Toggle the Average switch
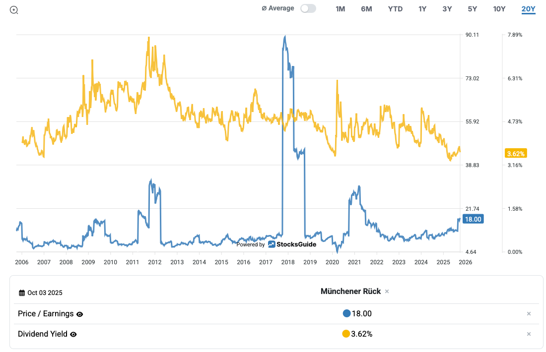The width and height of the screenshot is (546, 352). coord(308,8)
